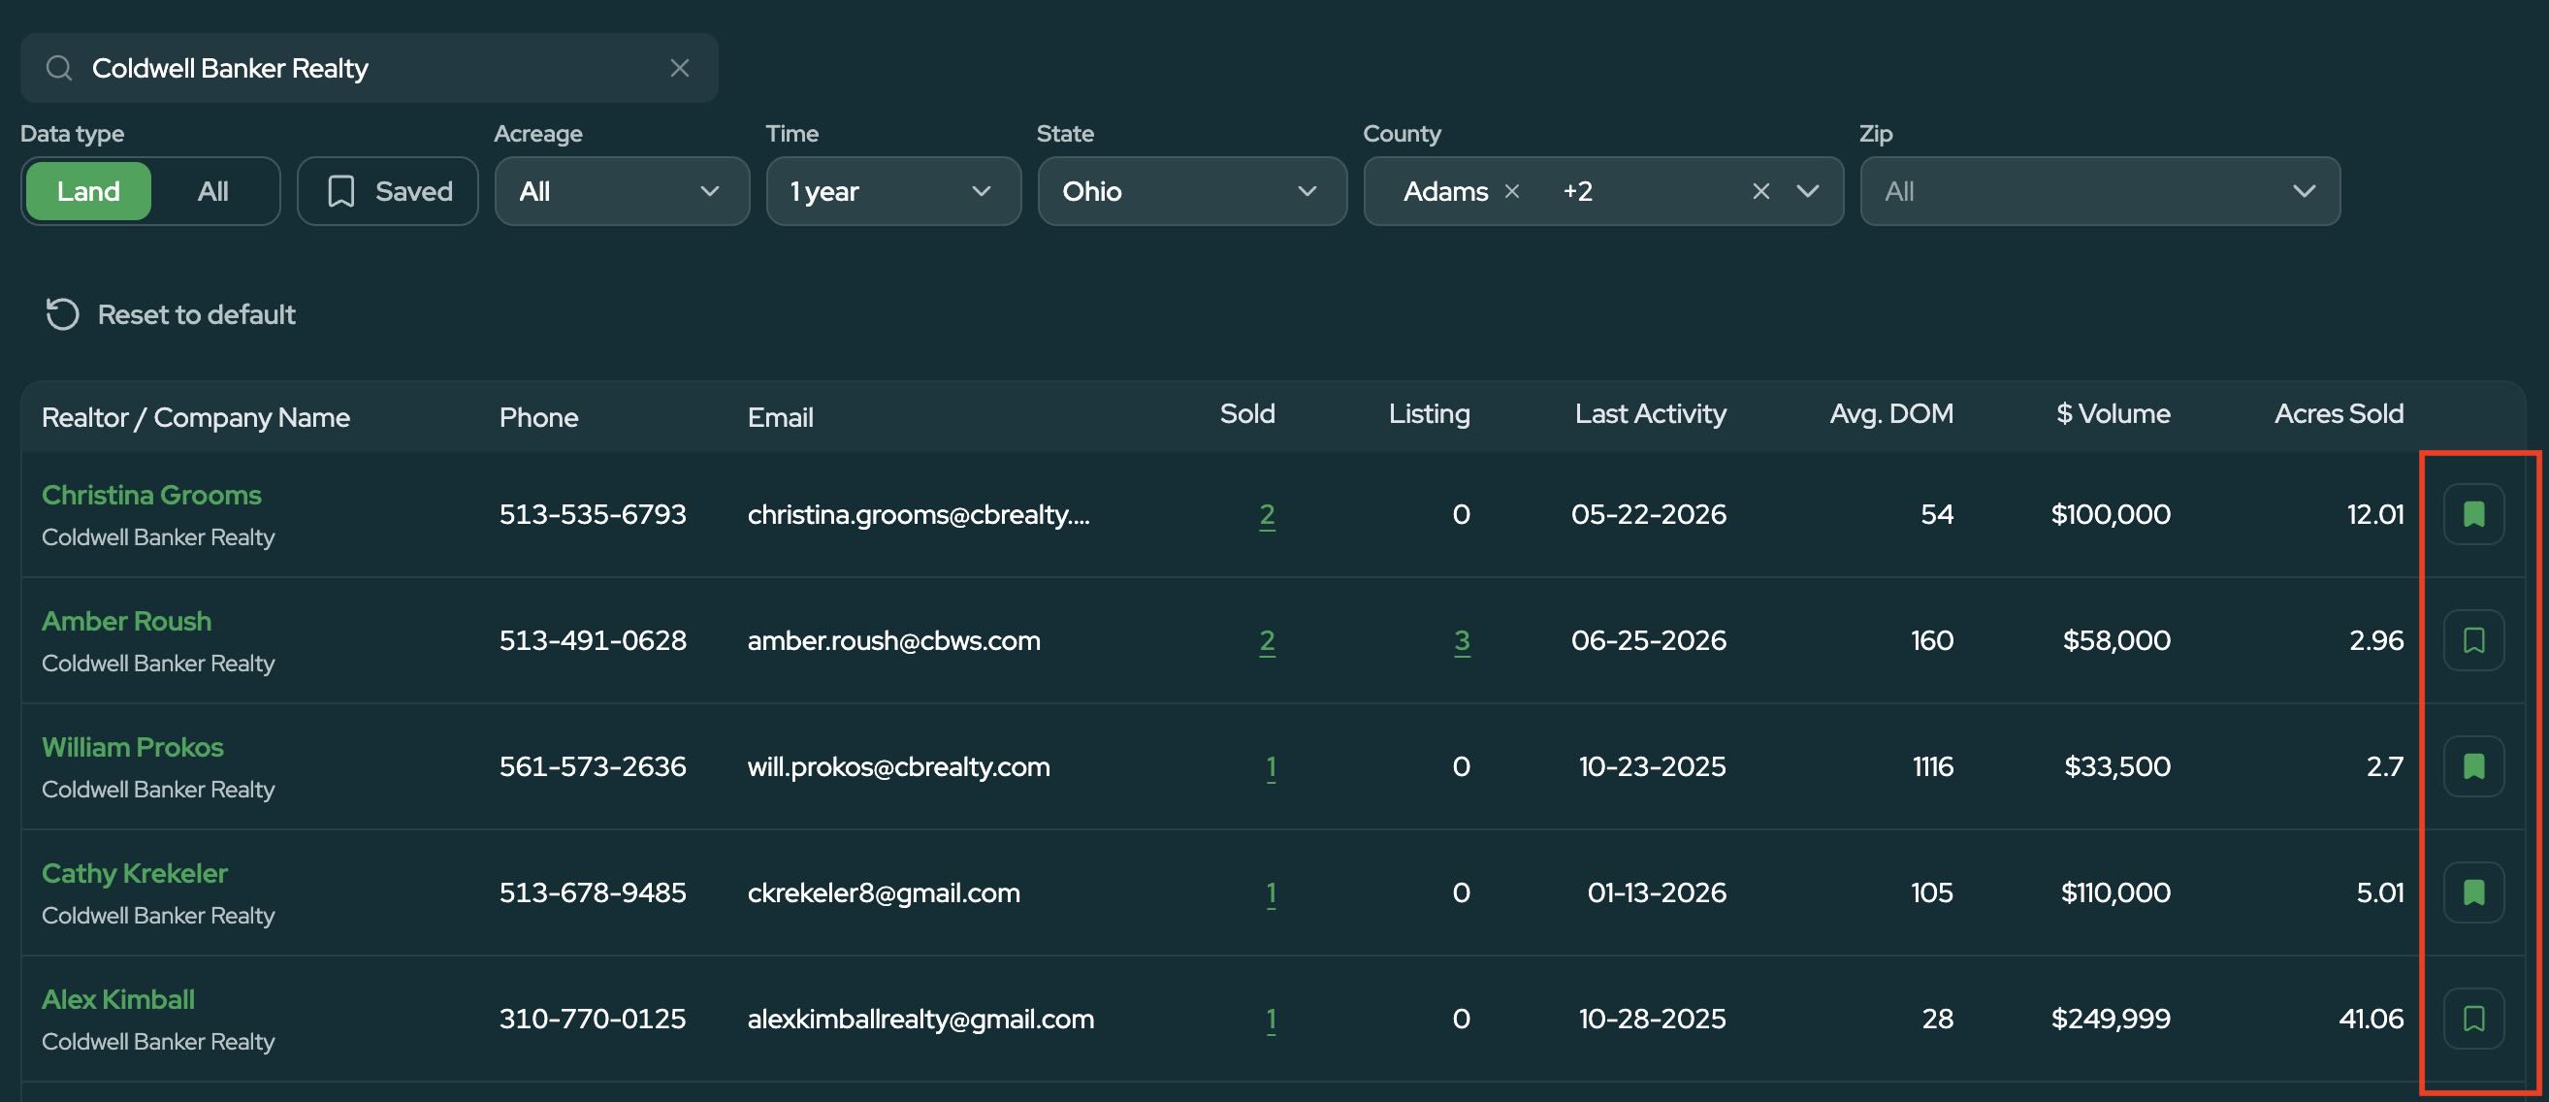Image resolution: width=2549 pixels, height=1102 pixels.
Task: Click email will.prokos@cbrealty.com
Action: click(x=898, y=766)
